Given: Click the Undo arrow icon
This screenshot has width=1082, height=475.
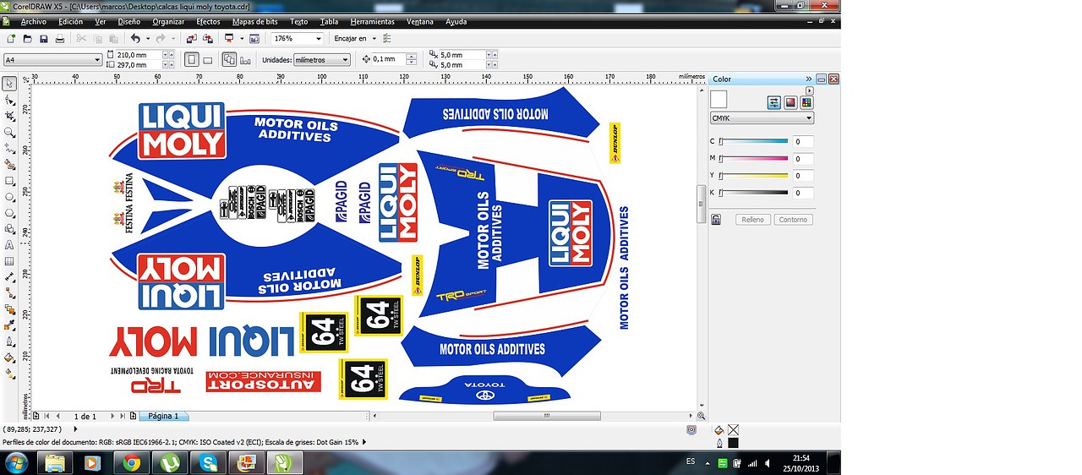Looking at the screenshot, I should tap(135, 39).
